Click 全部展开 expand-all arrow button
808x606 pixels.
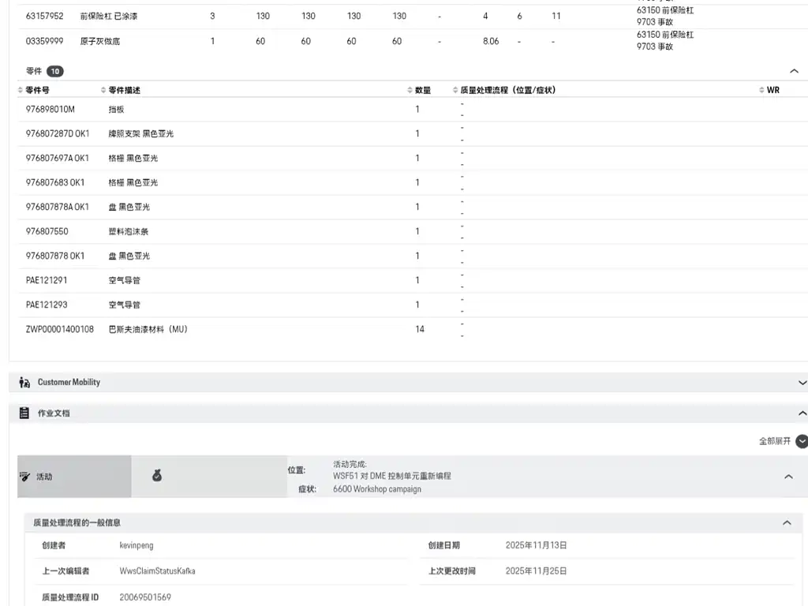click(802, 441)
